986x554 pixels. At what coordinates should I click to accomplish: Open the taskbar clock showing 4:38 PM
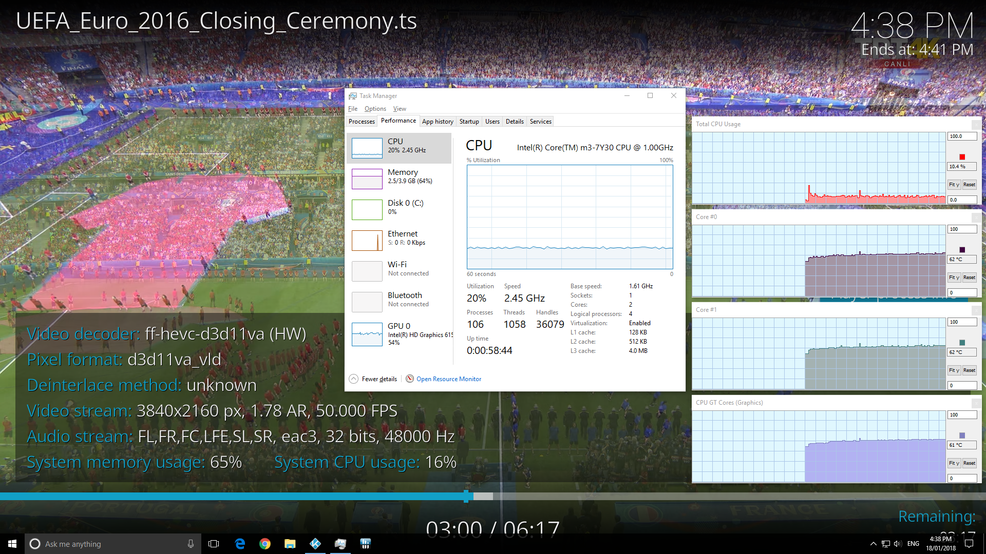(x=941, y=544)
